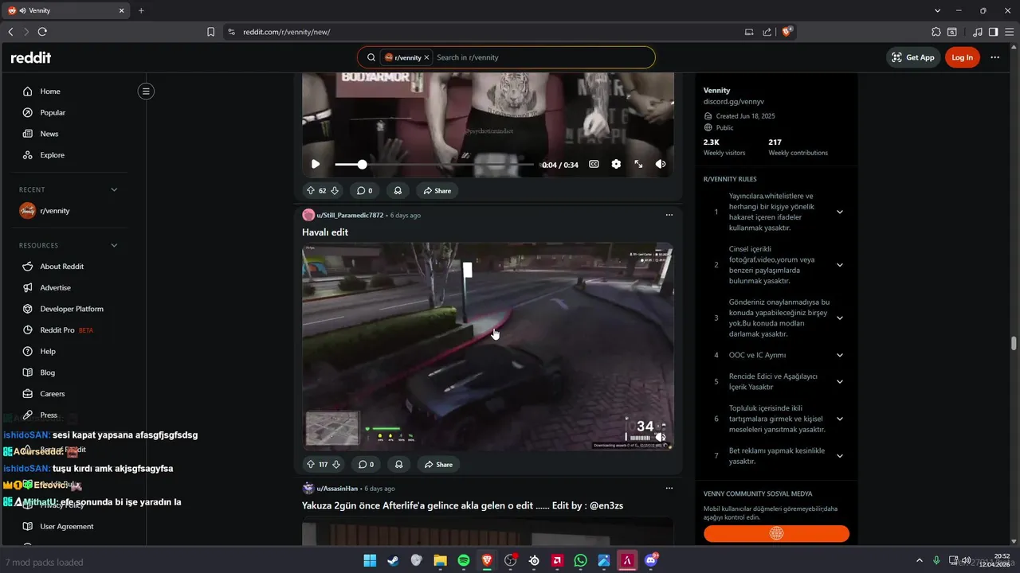Screen dimensions: 1020x573
Task: Open u/AssasinHan profile link
Action: click(x=337, y=488)
